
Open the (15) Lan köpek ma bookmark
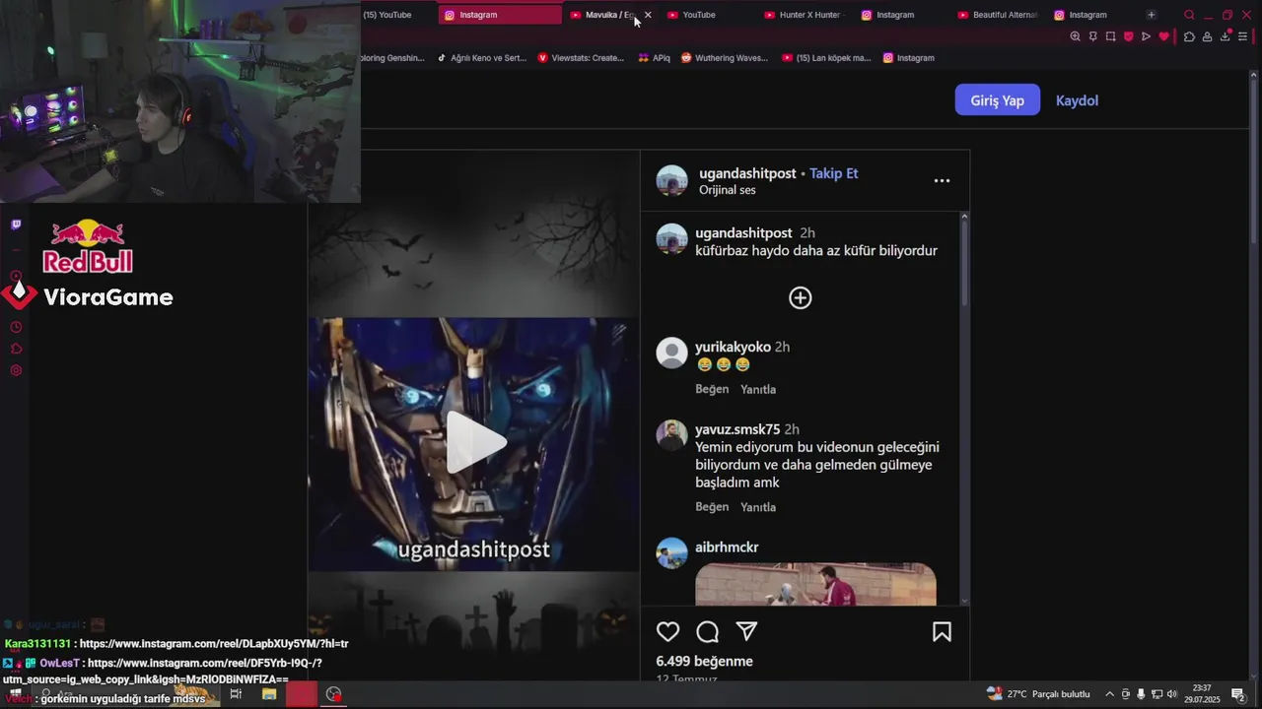click(826, 58)
